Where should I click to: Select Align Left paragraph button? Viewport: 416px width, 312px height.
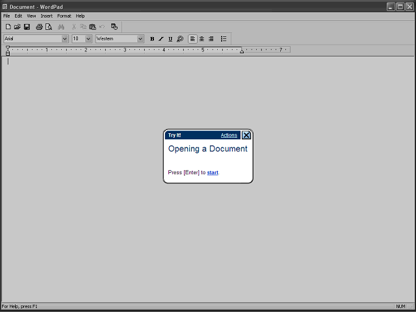coord(192,39)
